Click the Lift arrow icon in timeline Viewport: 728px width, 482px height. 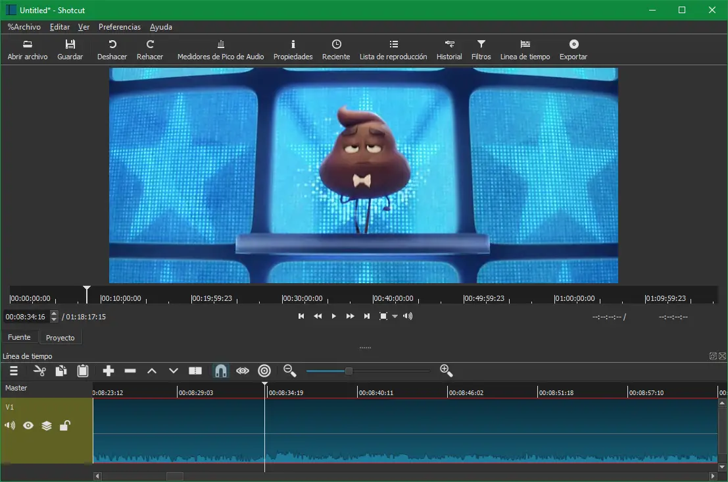tap(152, 371)
